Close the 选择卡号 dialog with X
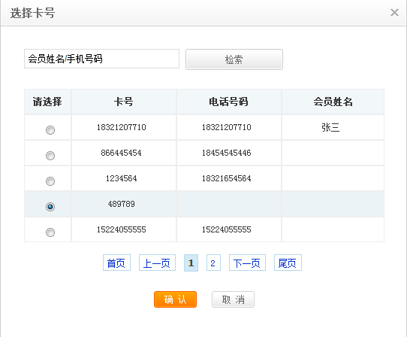The width and height of the screenshot is (407, 337). [394, 12]
